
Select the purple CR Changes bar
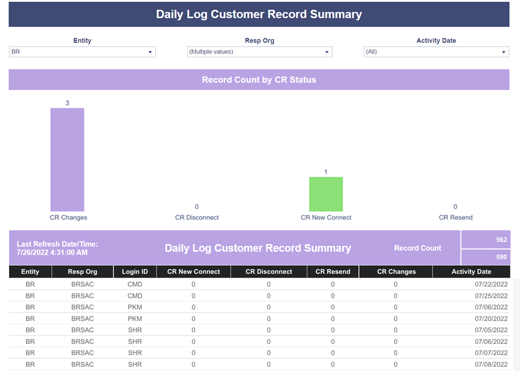67,159
